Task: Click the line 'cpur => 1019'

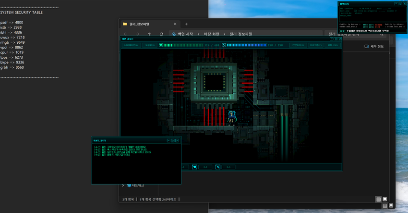Action: pyautogui.click(x=12, y=52)
